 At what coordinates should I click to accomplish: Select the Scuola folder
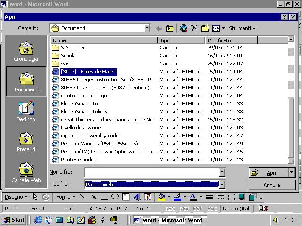[x=68, y=56]
